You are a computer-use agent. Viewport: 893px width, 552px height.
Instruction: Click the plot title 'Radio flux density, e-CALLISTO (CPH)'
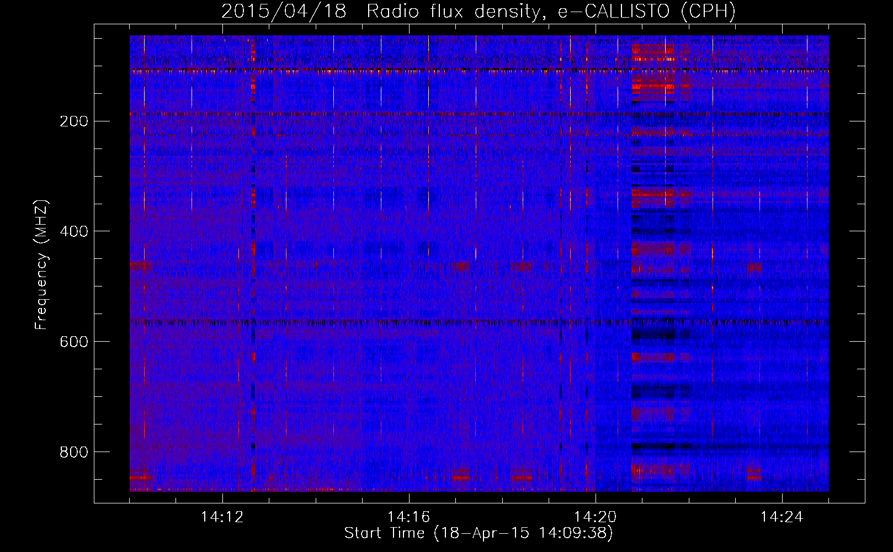point(551,12)
